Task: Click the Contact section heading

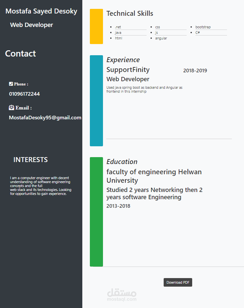Action: (20, 54)
